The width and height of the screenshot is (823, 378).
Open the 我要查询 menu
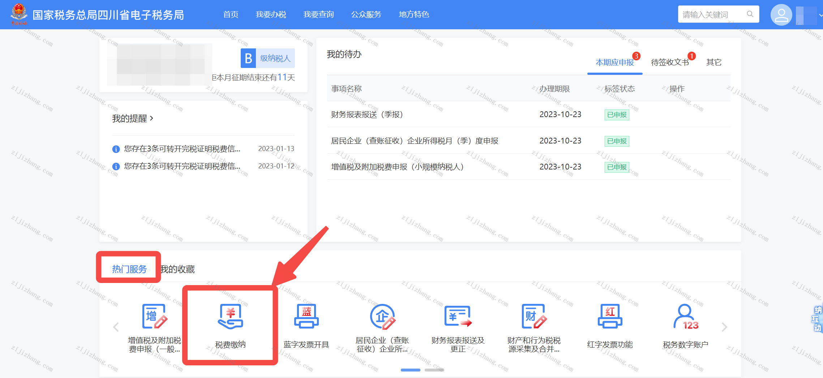point(318,14)
